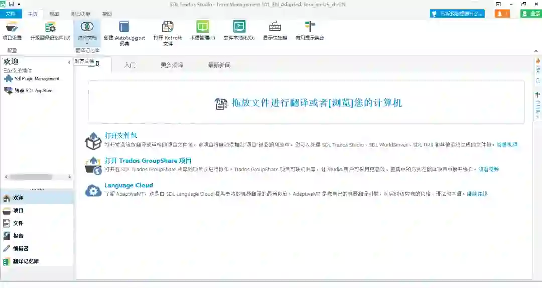Select the 附加功能 ribbon tab

point(80,14)
